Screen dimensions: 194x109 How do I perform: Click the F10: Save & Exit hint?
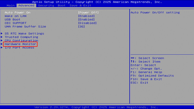(146, 79)
